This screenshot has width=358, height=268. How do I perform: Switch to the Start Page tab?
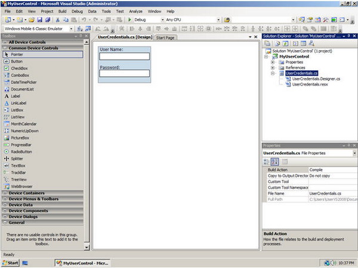click(x=165, y=38)
